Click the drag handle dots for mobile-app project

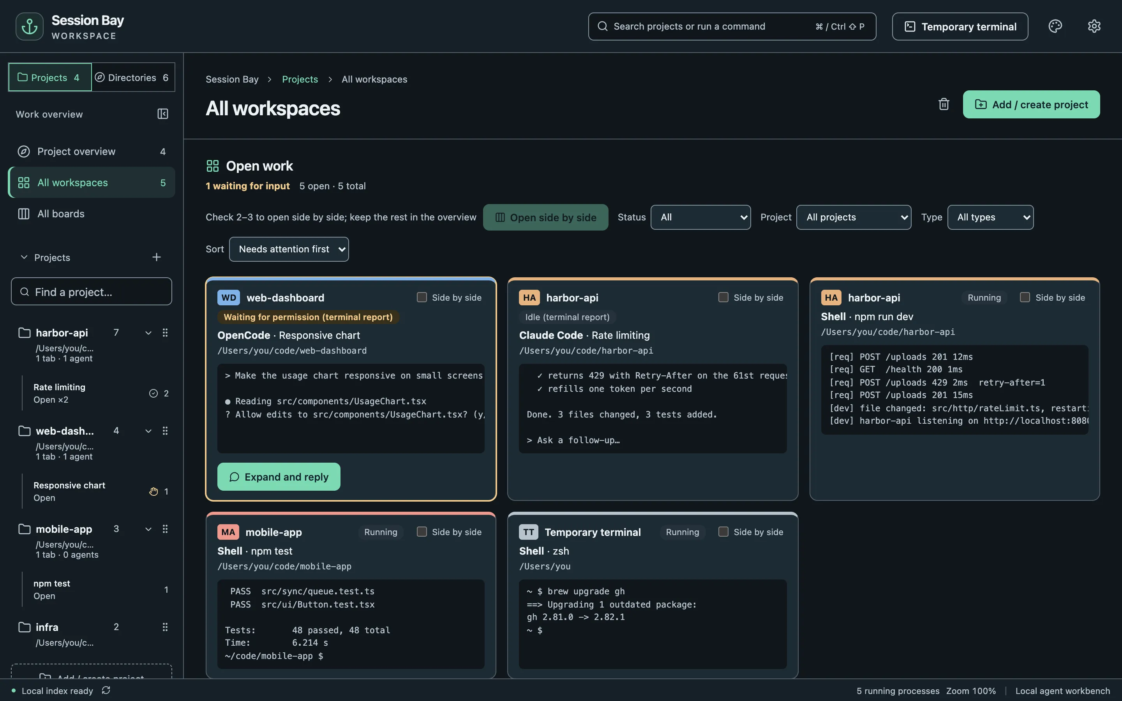point(165,529)
